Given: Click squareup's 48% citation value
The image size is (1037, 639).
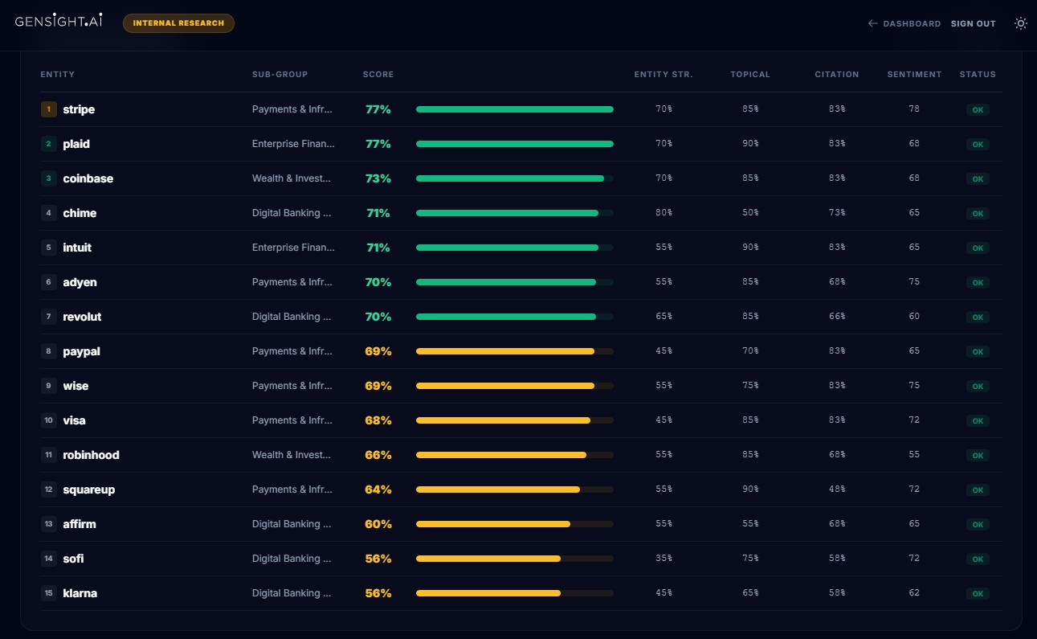Looking at the screenshot, I should click(837, 489).
